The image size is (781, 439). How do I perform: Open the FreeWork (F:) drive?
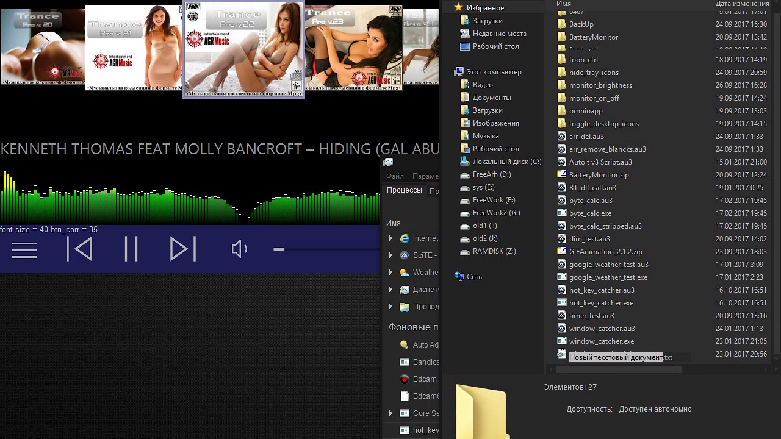(488, 200)
